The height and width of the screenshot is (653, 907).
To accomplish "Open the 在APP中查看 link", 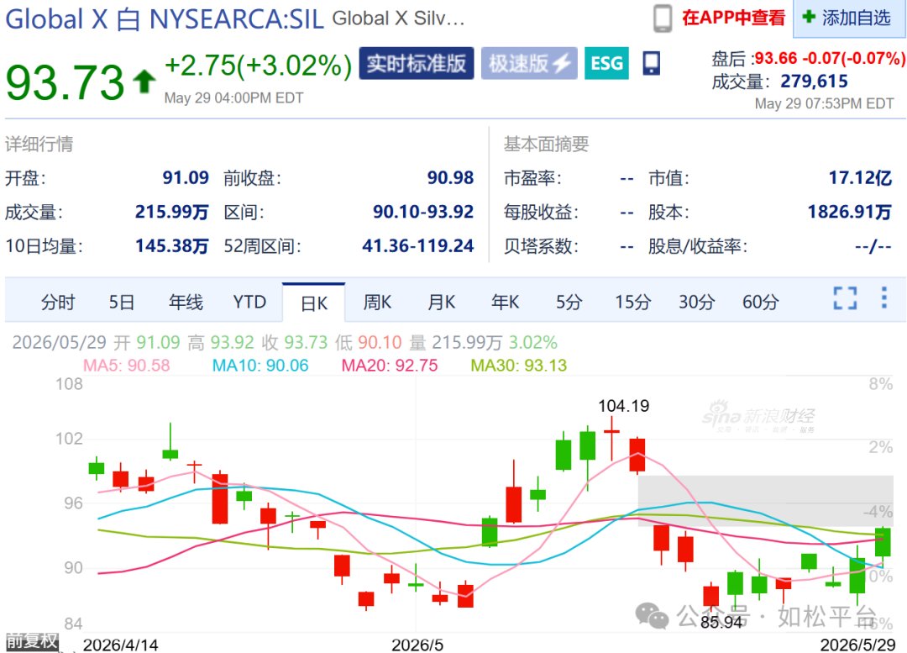I will pos(733,18).
